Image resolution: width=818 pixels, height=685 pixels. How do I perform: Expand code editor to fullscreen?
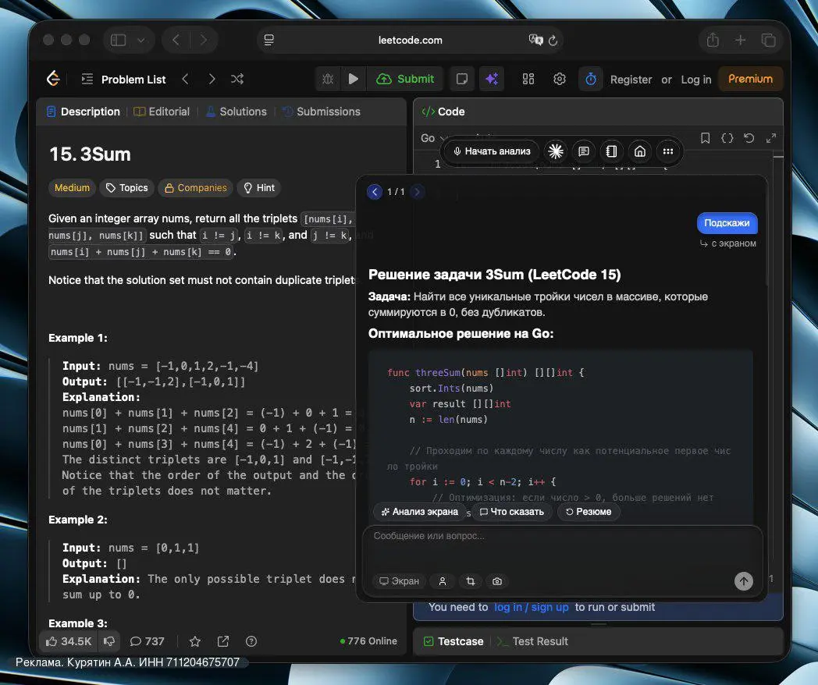point(771,138)
